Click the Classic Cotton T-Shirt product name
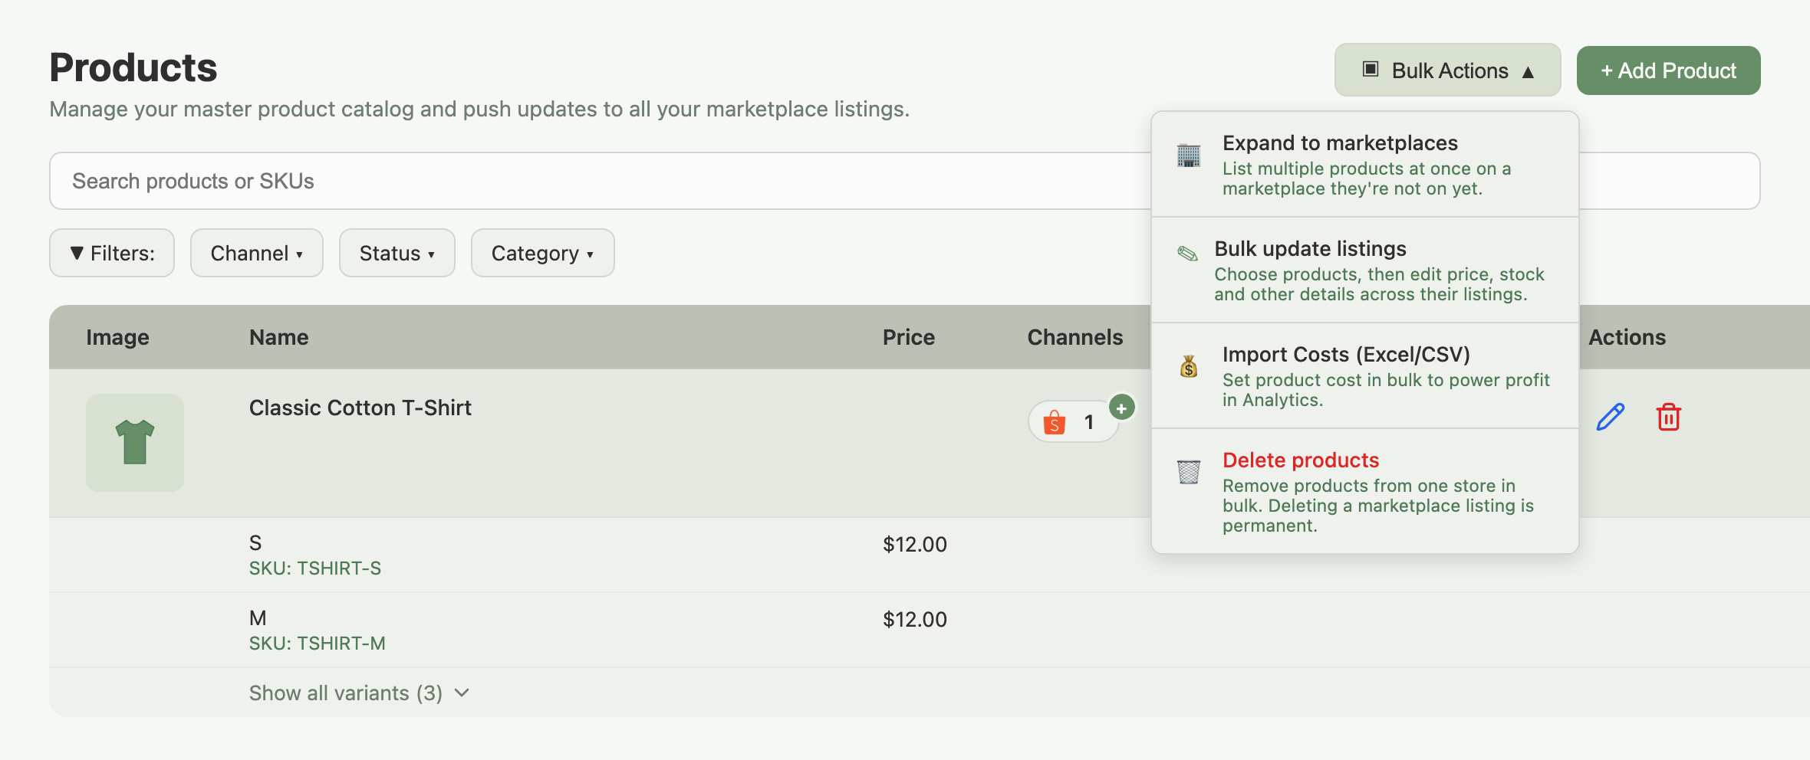Screen dimensions: 1810x760 360,408
